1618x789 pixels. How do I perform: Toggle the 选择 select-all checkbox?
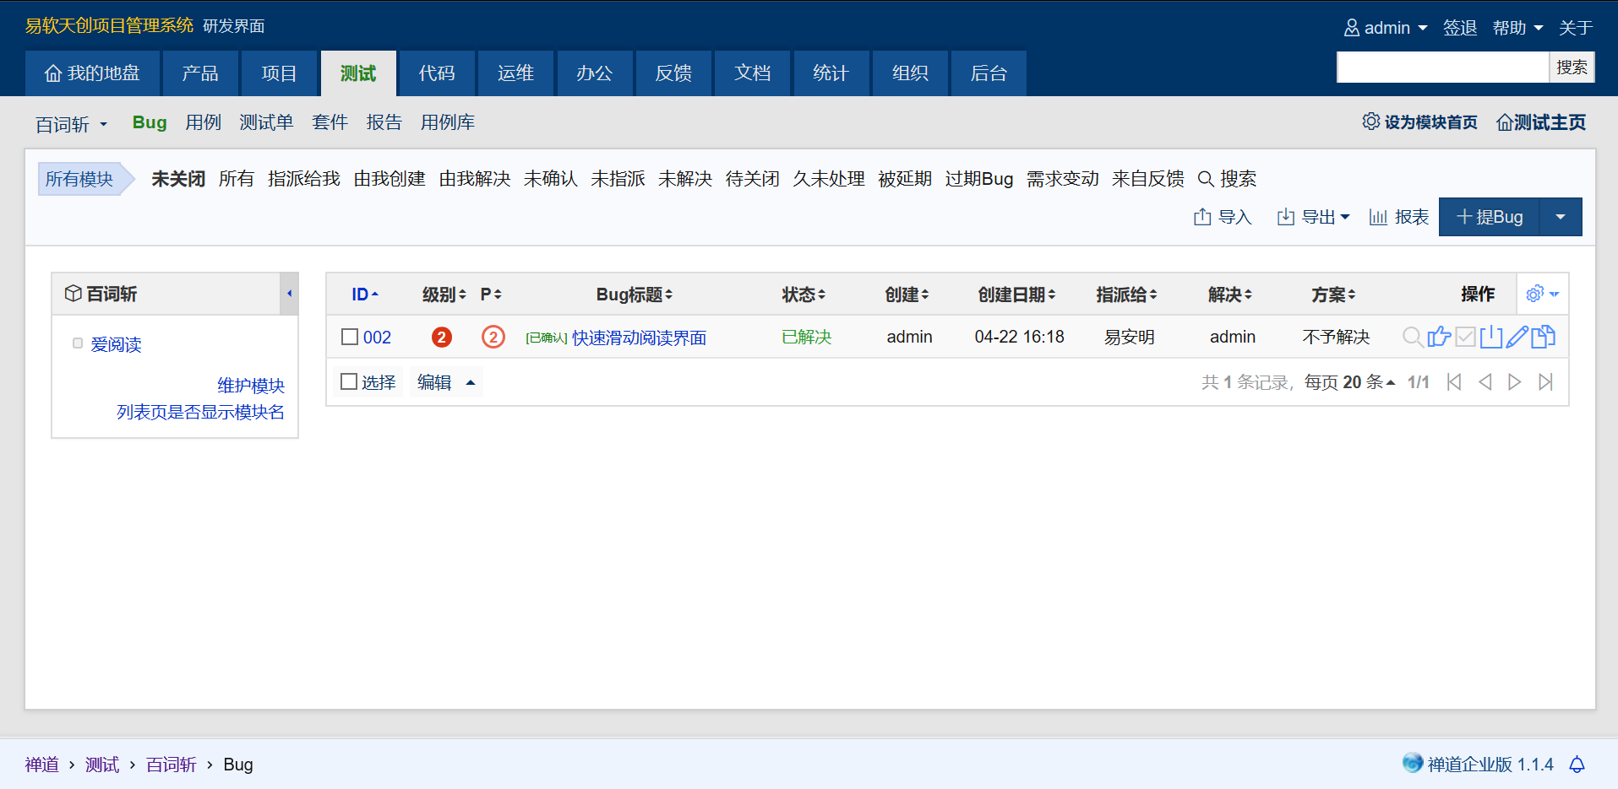point(349,382)
